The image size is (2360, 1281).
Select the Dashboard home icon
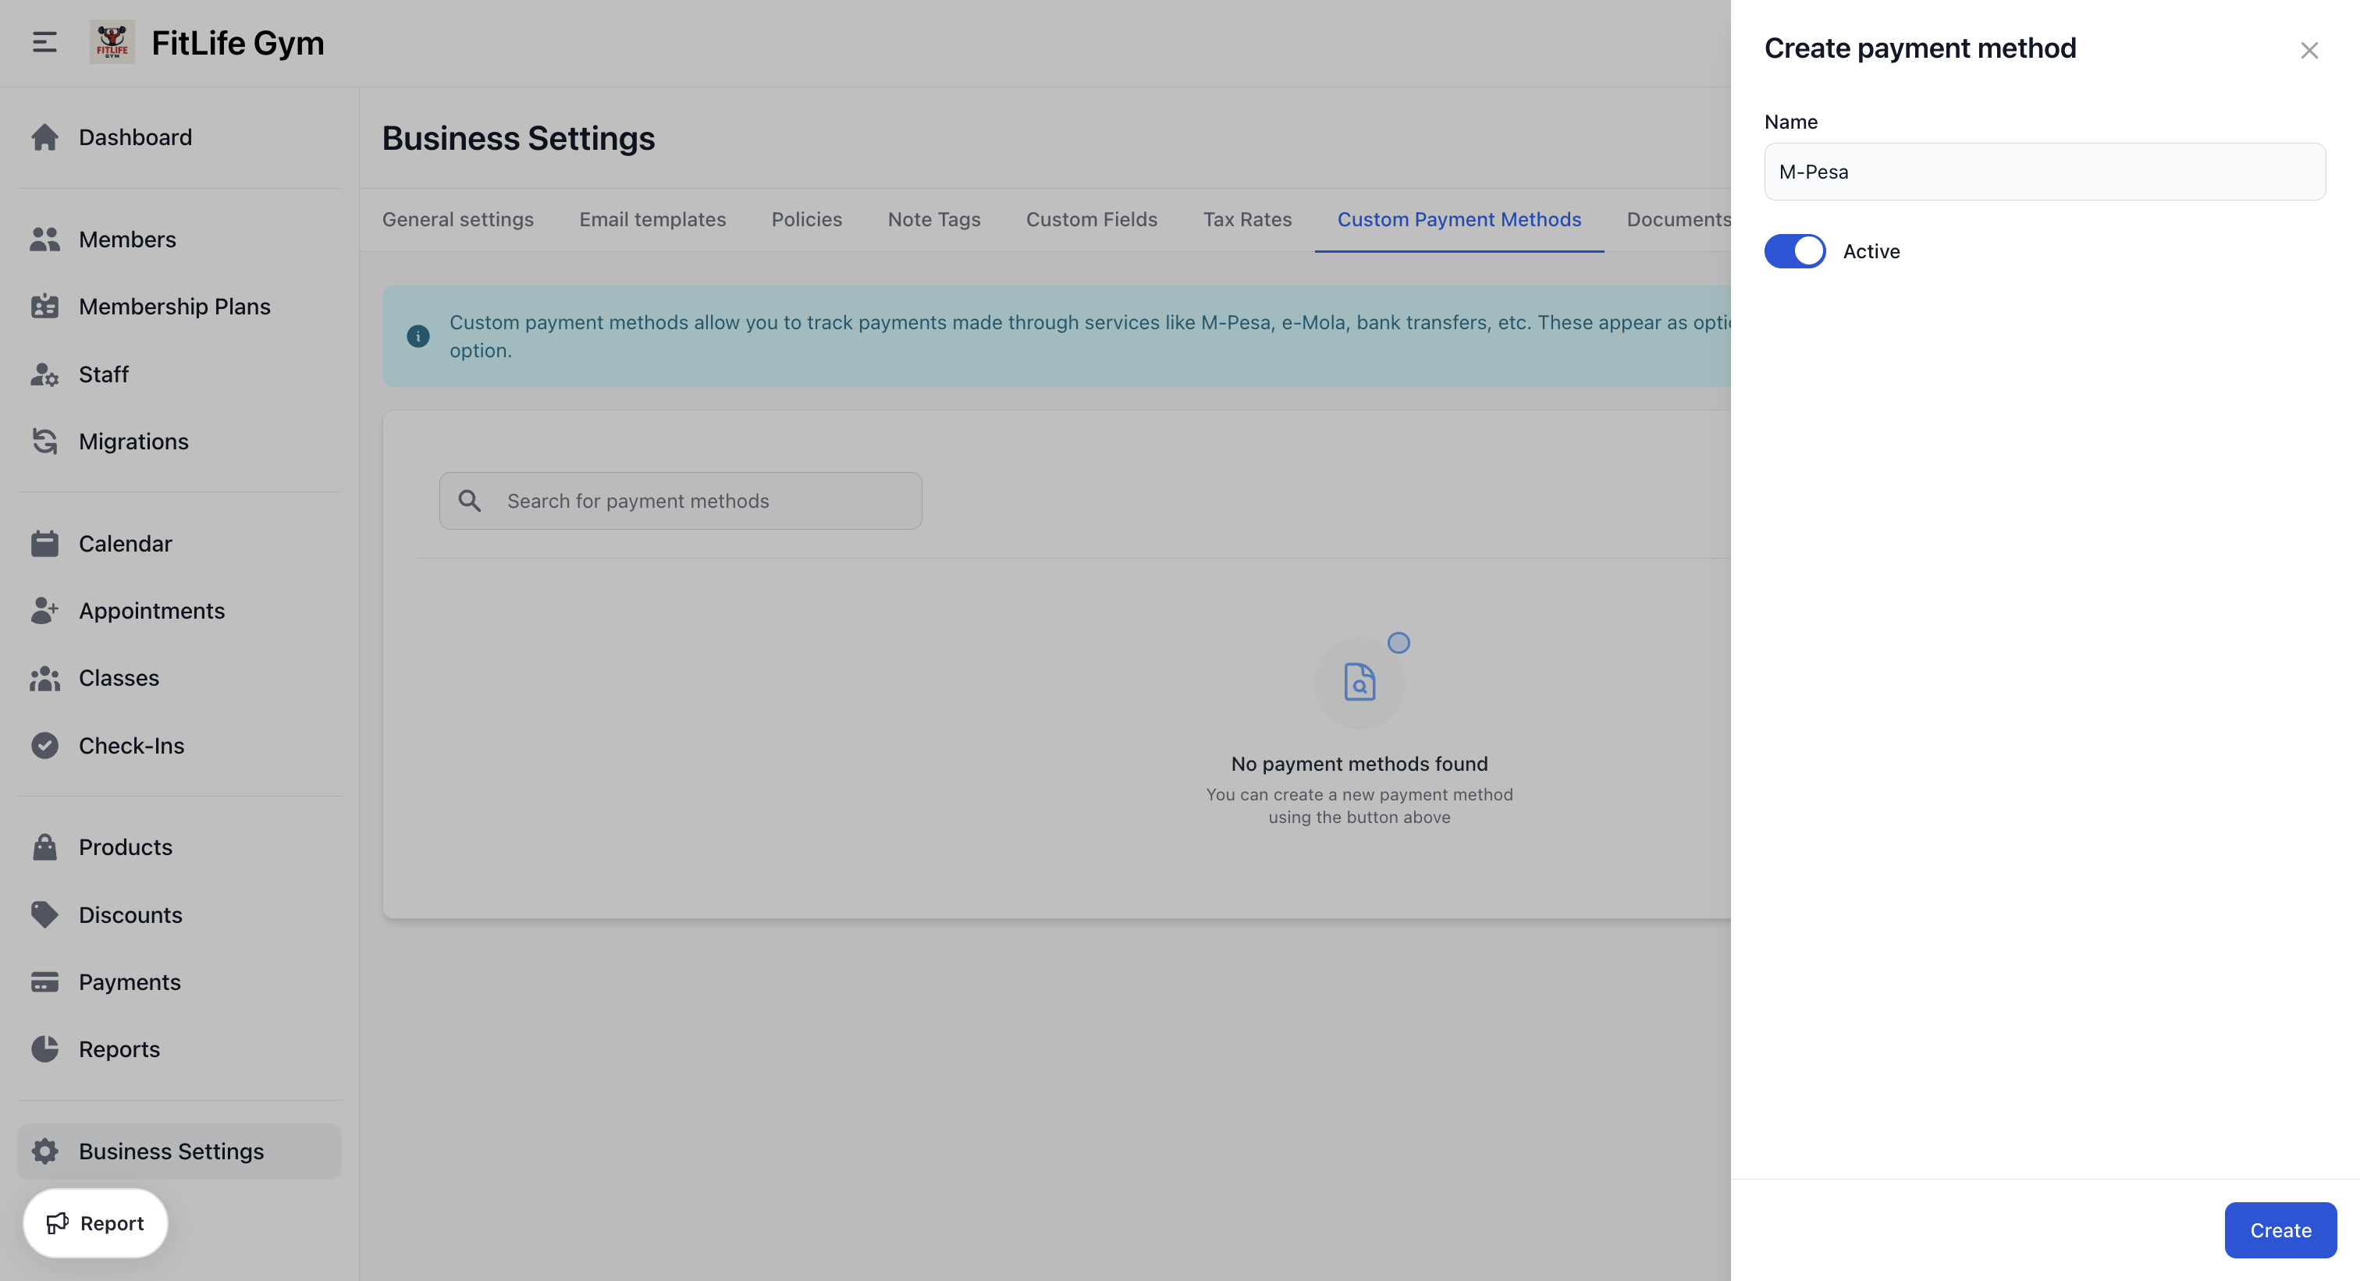pyautogui.click(x=45, y=137)
